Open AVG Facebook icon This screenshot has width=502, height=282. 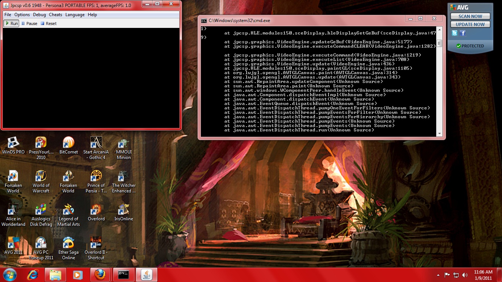pyautogui.click(x=463, y=33)
